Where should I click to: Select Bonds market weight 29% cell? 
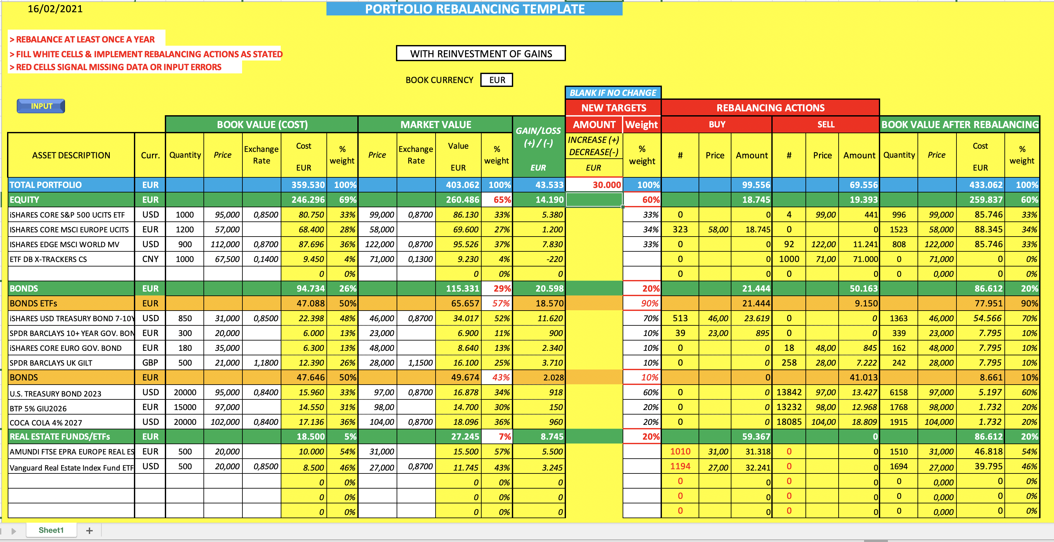[497, 288]
